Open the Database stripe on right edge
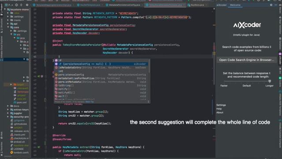The width and height of the screenshot is (282, 159). [x=280, y=43]
